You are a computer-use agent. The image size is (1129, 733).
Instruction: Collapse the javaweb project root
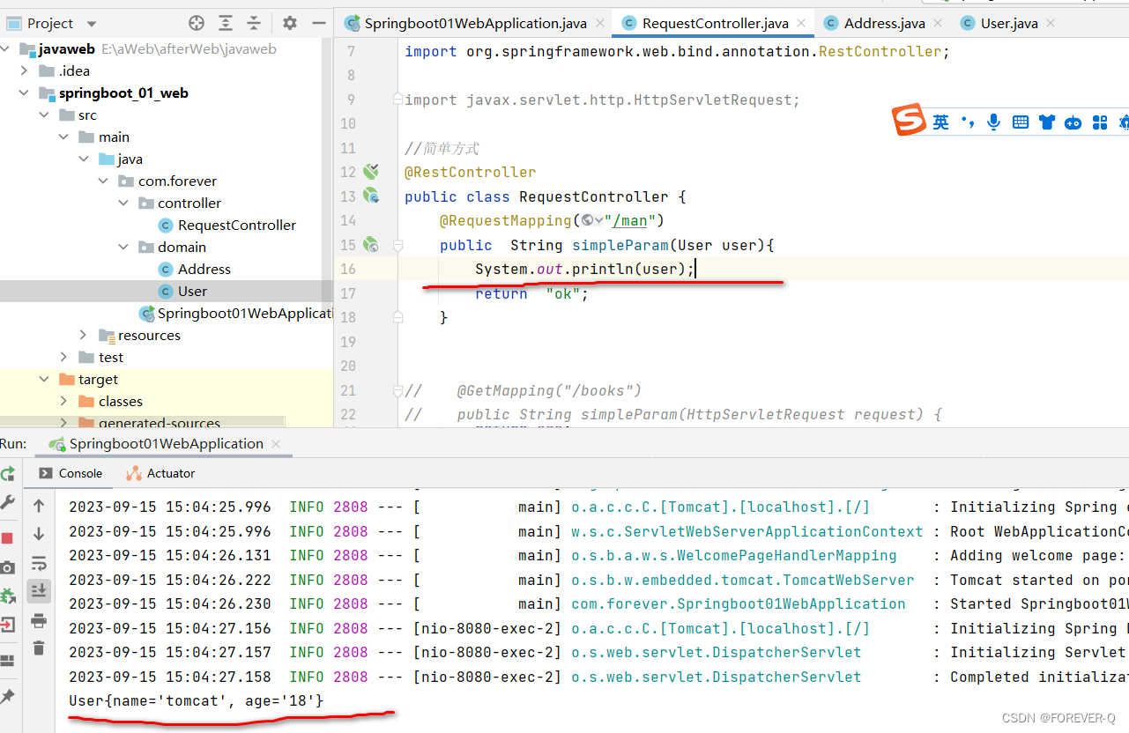6,49
